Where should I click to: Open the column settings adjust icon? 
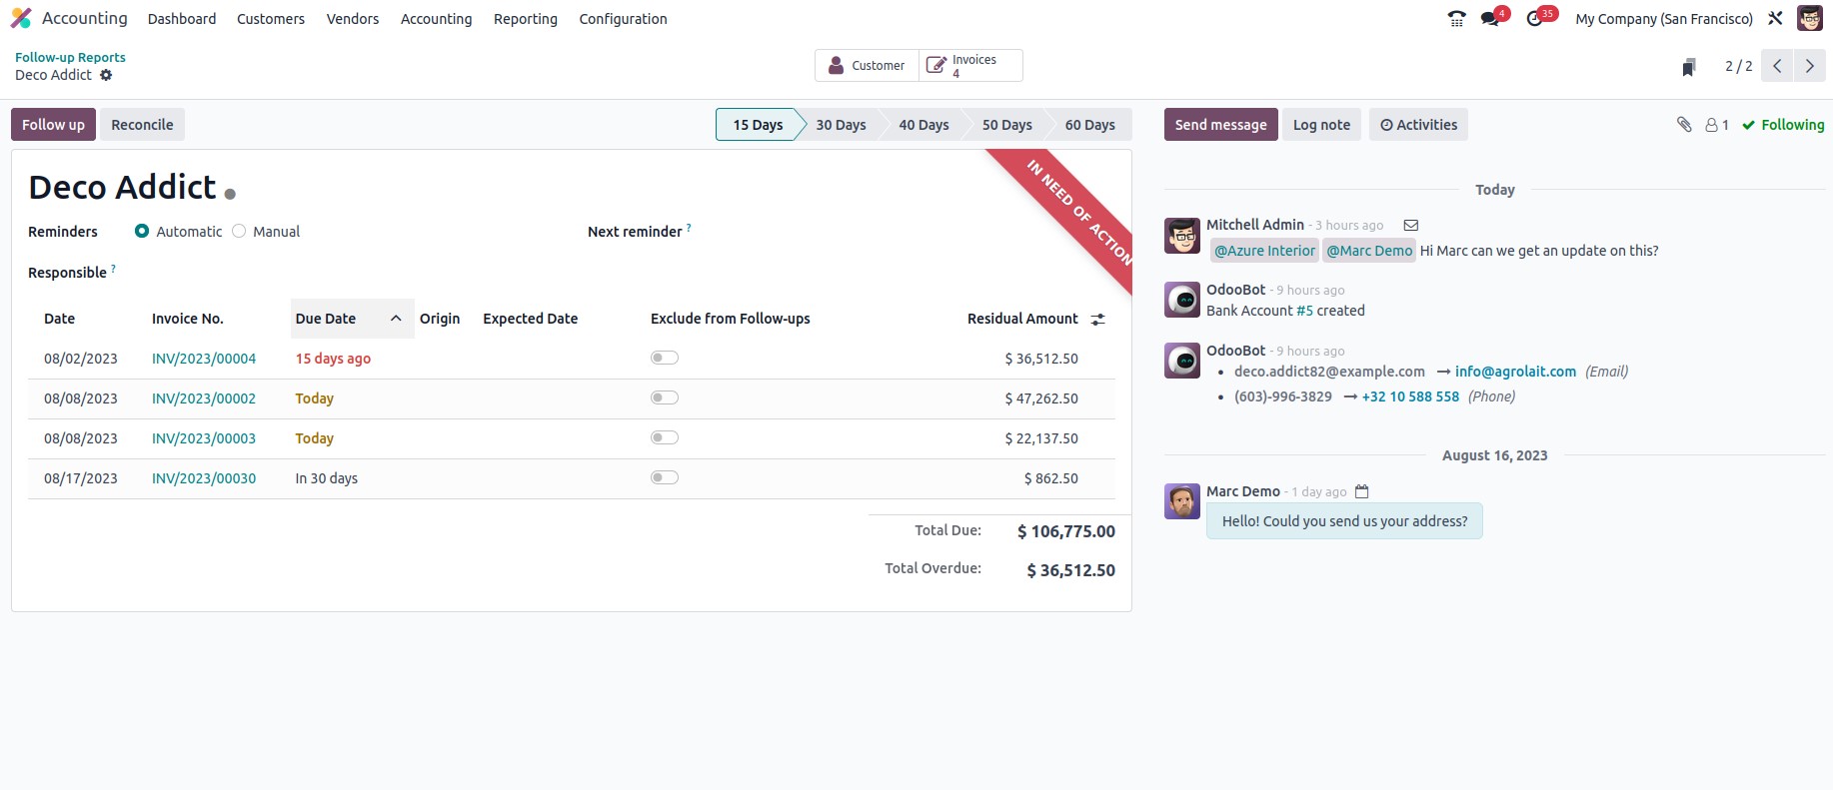[x=1097, y=320]
